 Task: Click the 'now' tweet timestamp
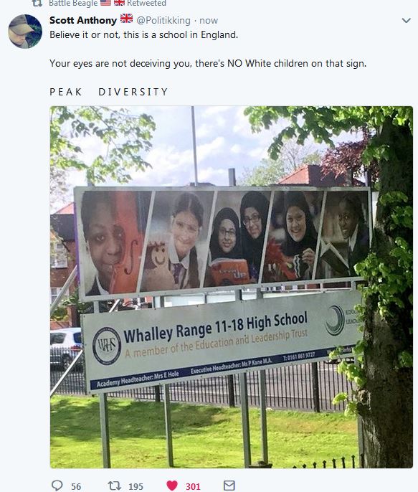209,21
